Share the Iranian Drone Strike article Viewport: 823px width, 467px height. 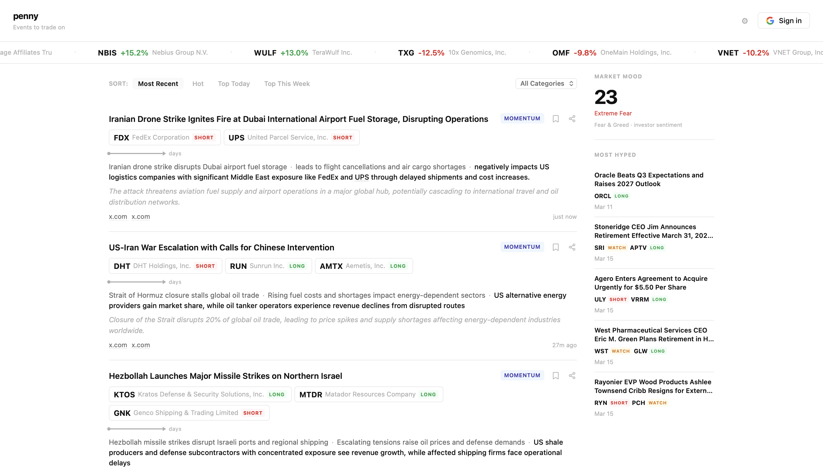click(572, 119)
